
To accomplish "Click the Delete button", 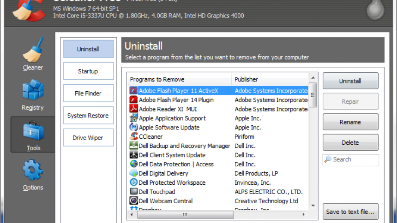I will pos(350,142).
